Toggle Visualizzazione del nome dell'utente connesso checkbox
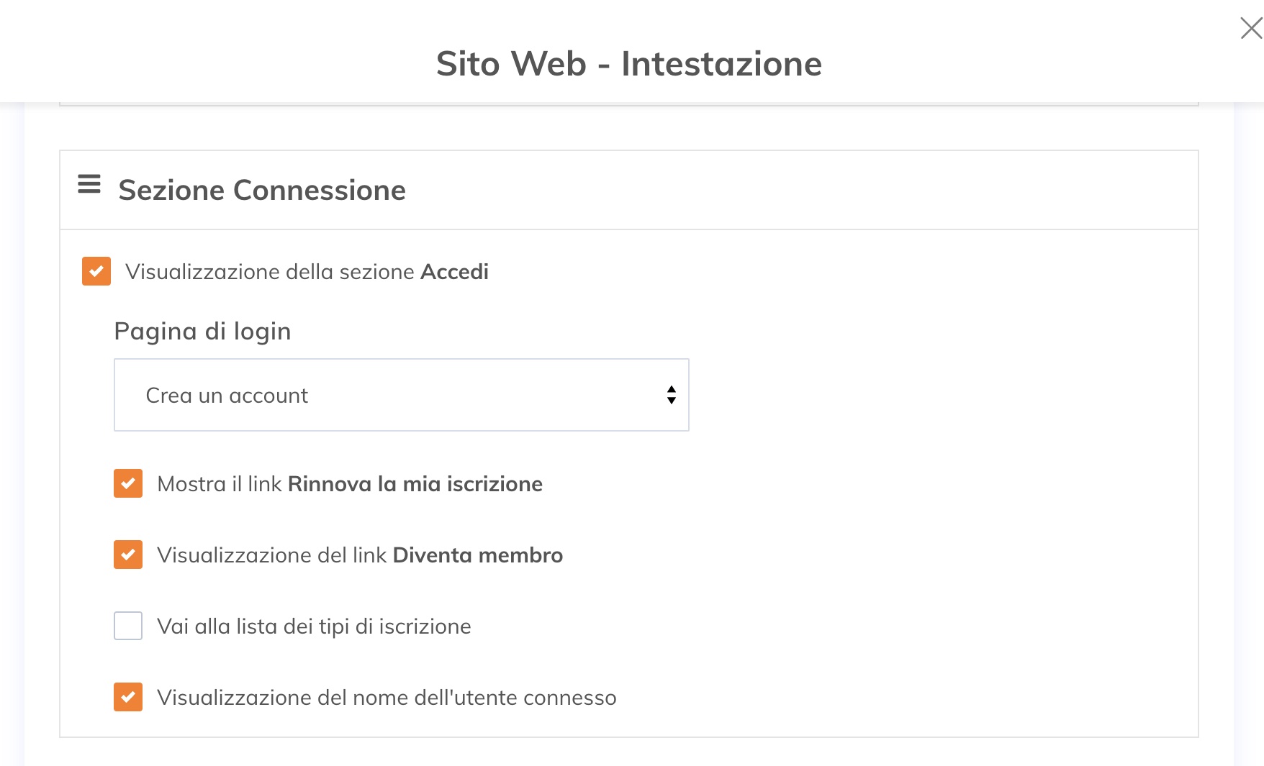Viewport: 1264px width, 766px height. 128,697
